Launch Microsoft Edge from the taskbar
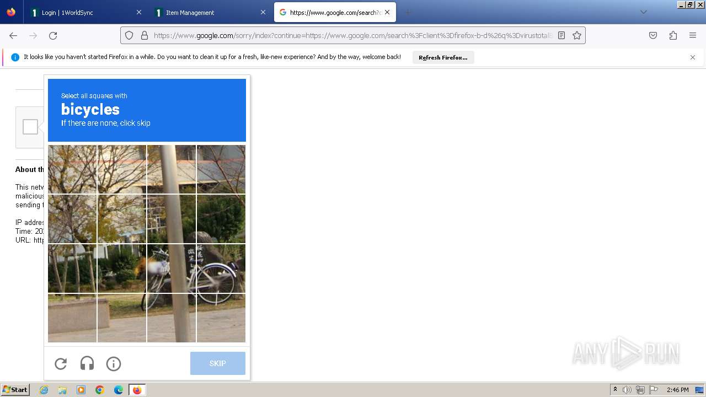706x397 pixels. point(119,390)
